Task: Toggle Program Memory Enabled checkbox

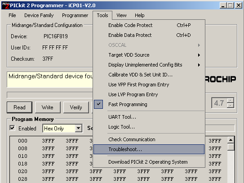Action: [x=12, y=128]
